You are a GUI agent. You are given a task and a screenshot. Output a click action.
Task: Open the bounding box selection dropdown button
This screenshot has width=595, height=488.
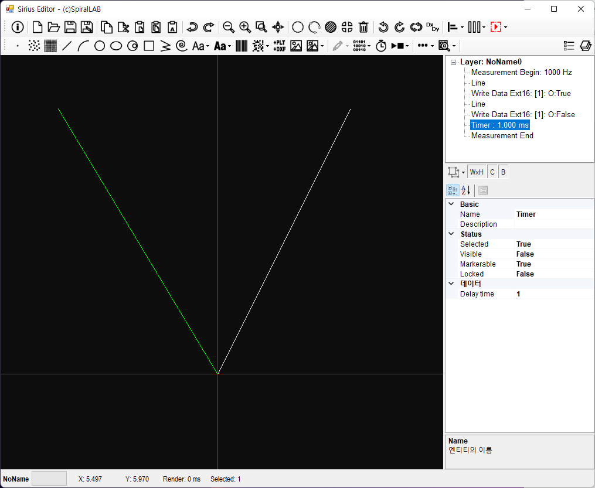456,172
